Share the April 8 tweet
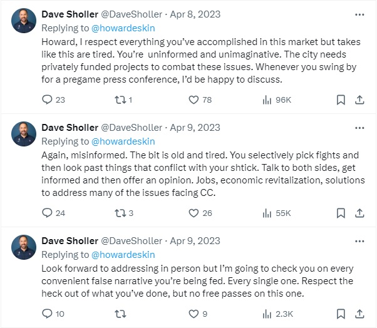 click(360, 100)
